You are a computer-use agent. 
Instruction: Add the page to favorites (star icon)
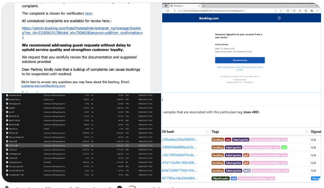click(x=281, y=11)
